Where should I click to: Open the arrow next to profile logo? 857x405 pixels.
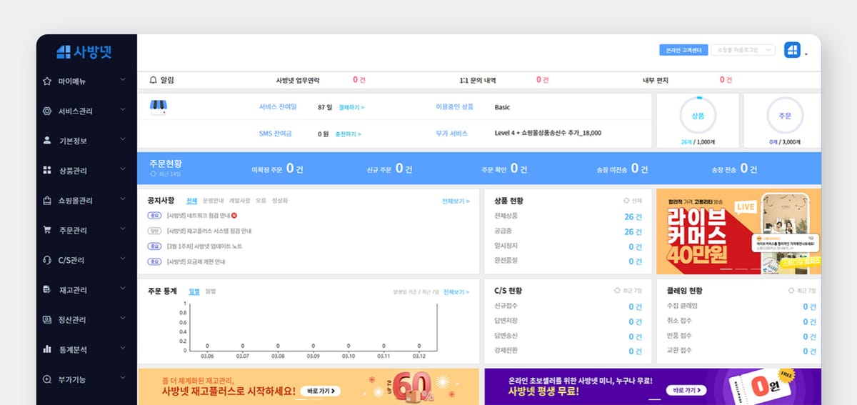[806, 54]
